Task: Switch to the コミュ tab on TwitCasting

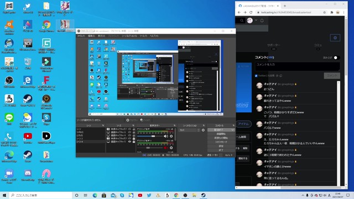Action: tap(317, 46)
